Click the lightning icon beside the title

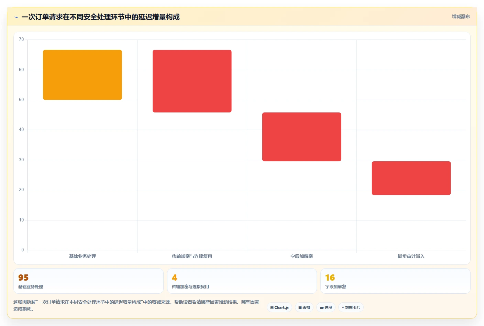click(x=16, y=17)
